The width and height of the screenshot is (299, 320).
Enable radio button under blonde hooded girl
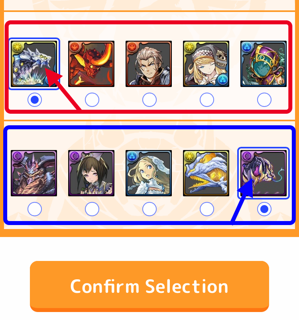(207, 100)
